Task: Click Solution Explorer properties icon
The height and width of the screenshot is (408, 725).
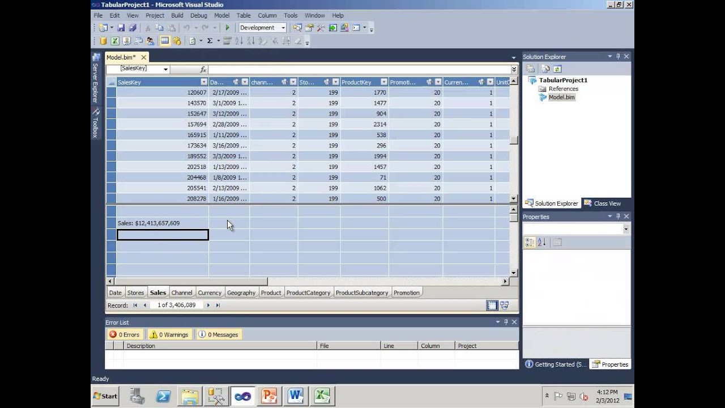Action: pos(531,69)
